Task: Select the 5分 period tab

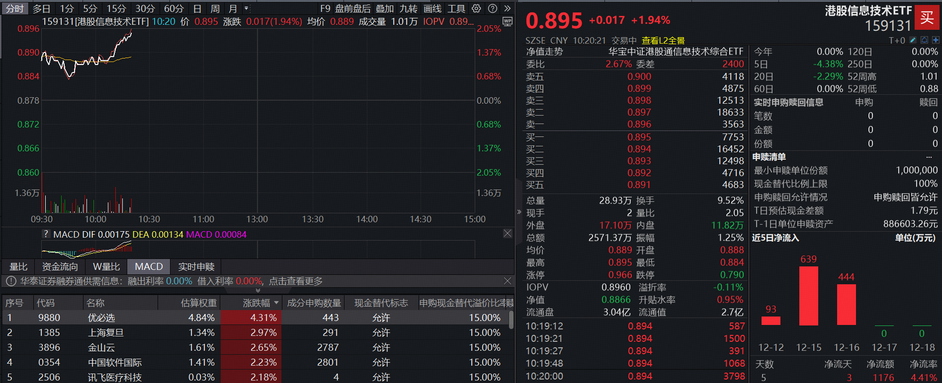Action: point(90,8)
